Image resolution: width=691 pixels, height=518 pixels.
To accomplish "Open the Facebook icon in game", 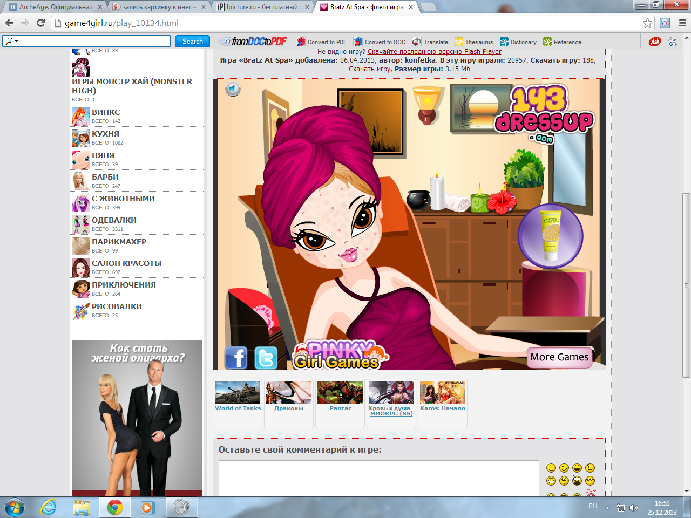I will (x=236, y=358).
